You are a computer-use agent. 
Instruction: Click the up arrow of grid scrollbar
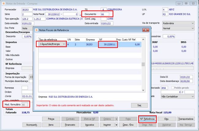[143, 39]
